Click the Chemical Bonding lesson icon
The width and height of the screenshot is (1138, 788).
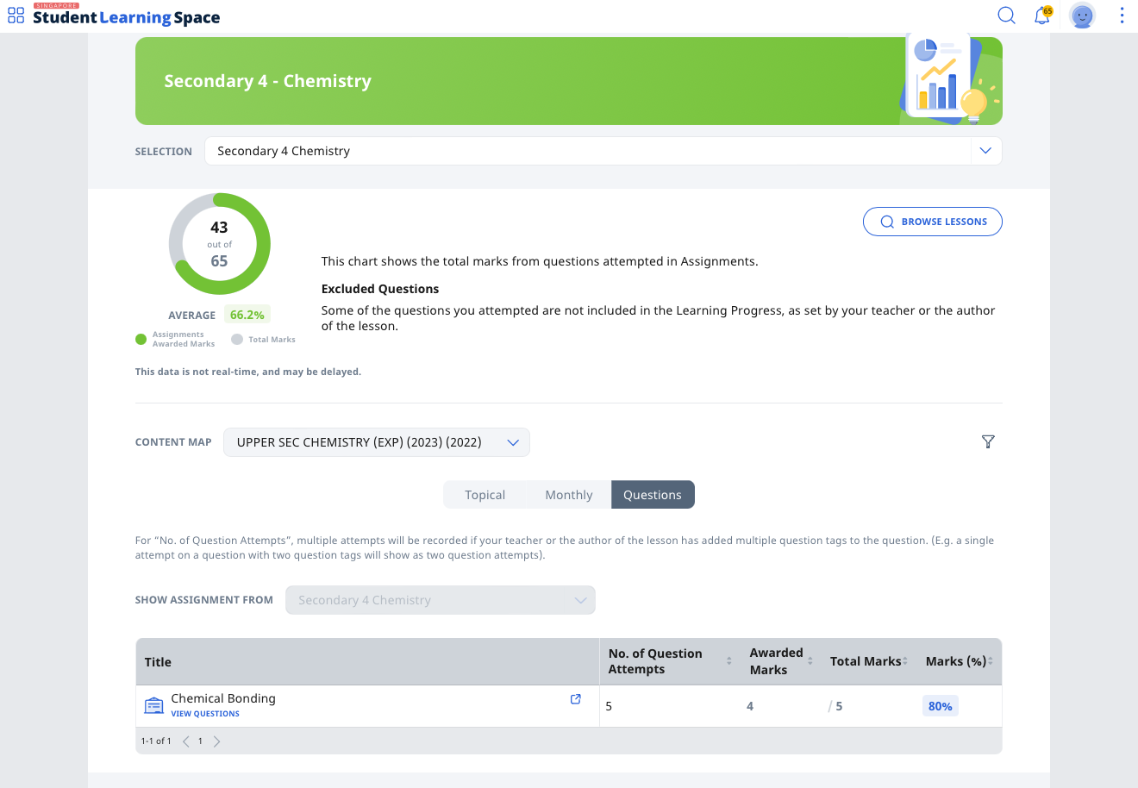[154, 706]
